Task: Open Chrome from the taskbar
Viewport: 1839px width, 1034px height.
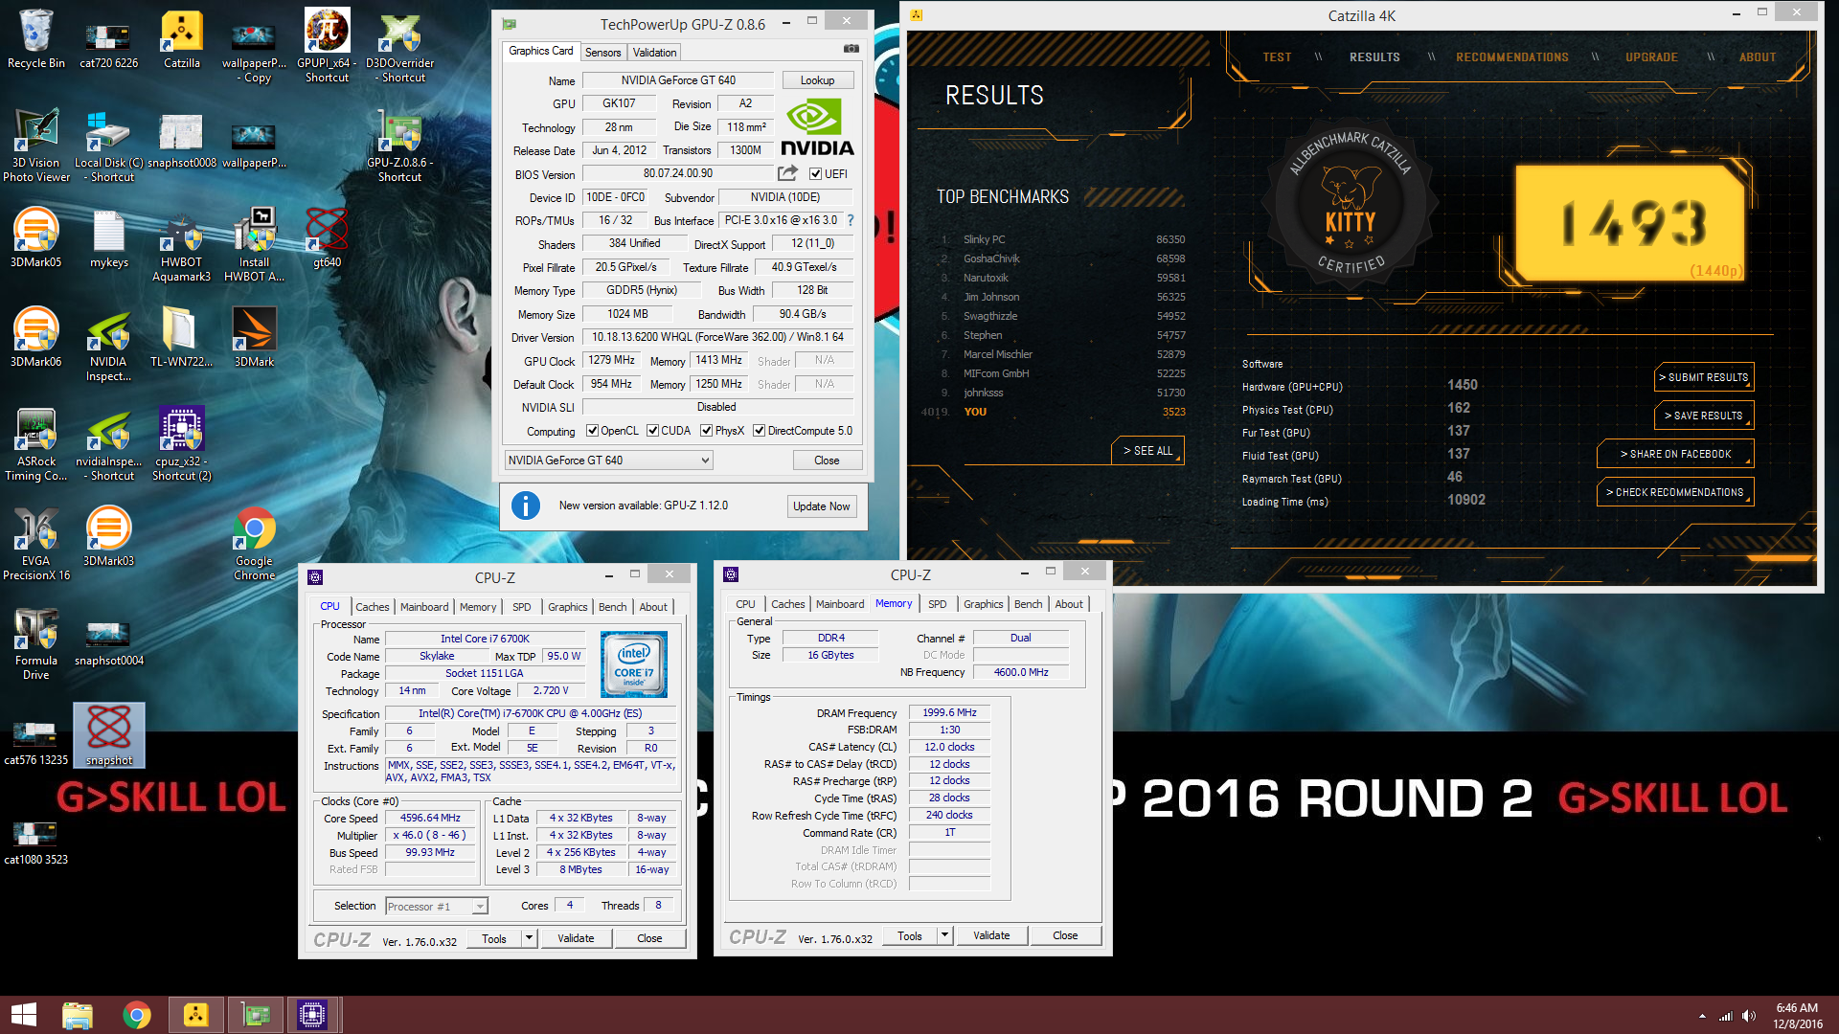Action: point(136,1015)
